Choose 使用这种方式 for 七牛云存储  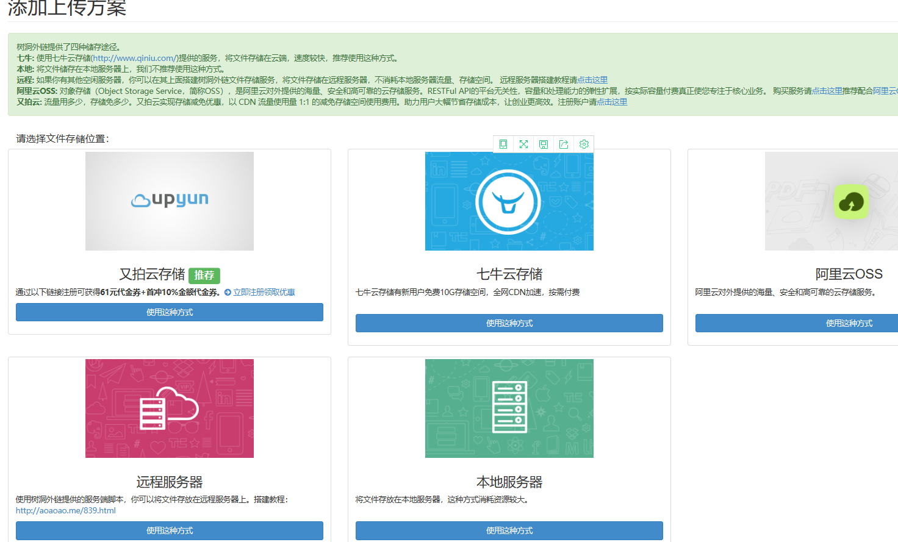509,323
